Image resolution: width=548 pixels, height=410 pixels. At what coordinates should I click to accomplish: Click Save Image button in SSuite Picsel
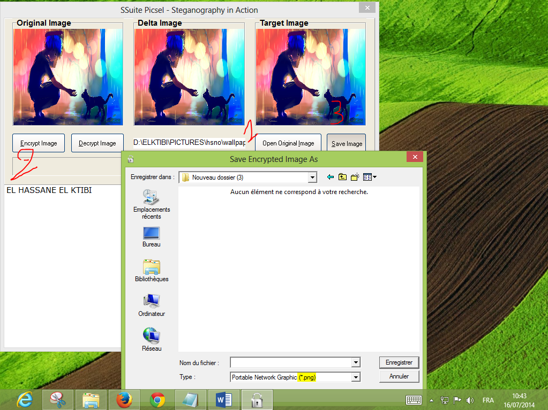pos(347,143)
